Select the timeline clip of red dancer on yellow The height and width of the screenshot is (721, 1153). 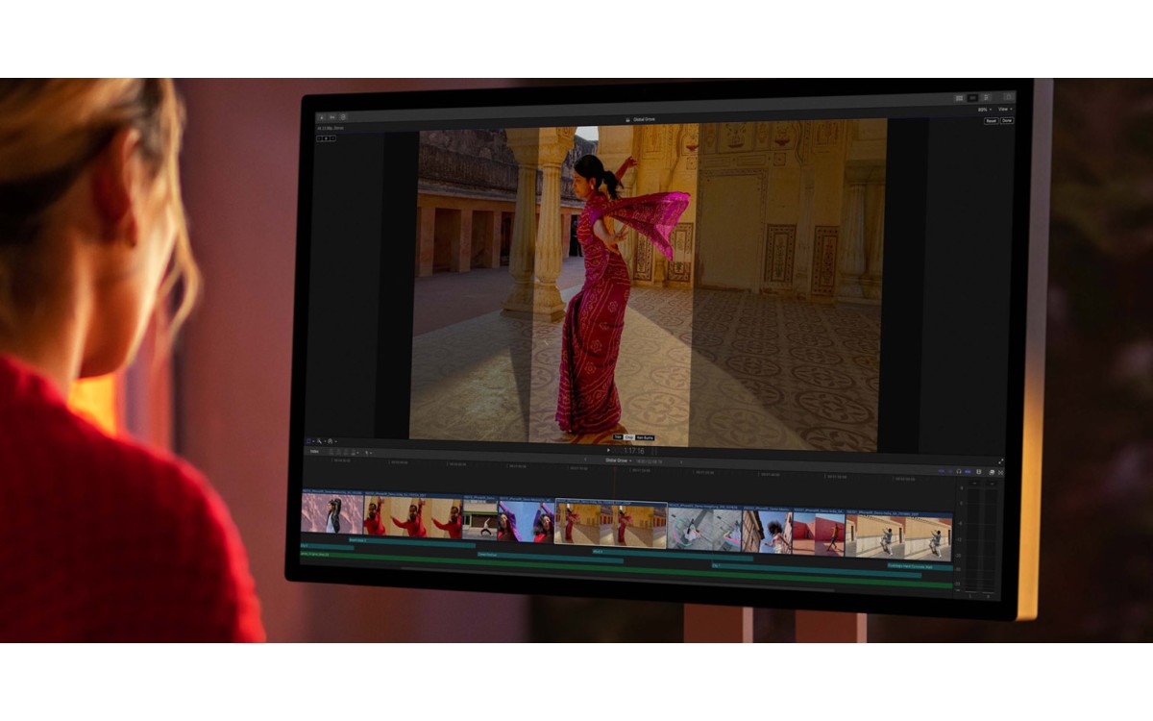click(413, 516)
